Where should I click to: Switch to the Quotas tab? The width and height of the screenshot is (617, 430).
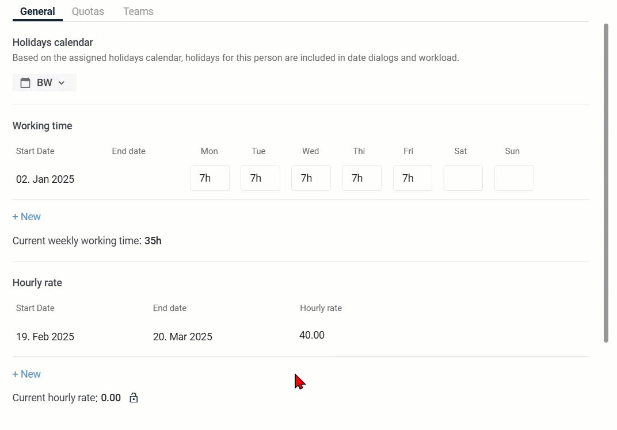coord(87,11)
